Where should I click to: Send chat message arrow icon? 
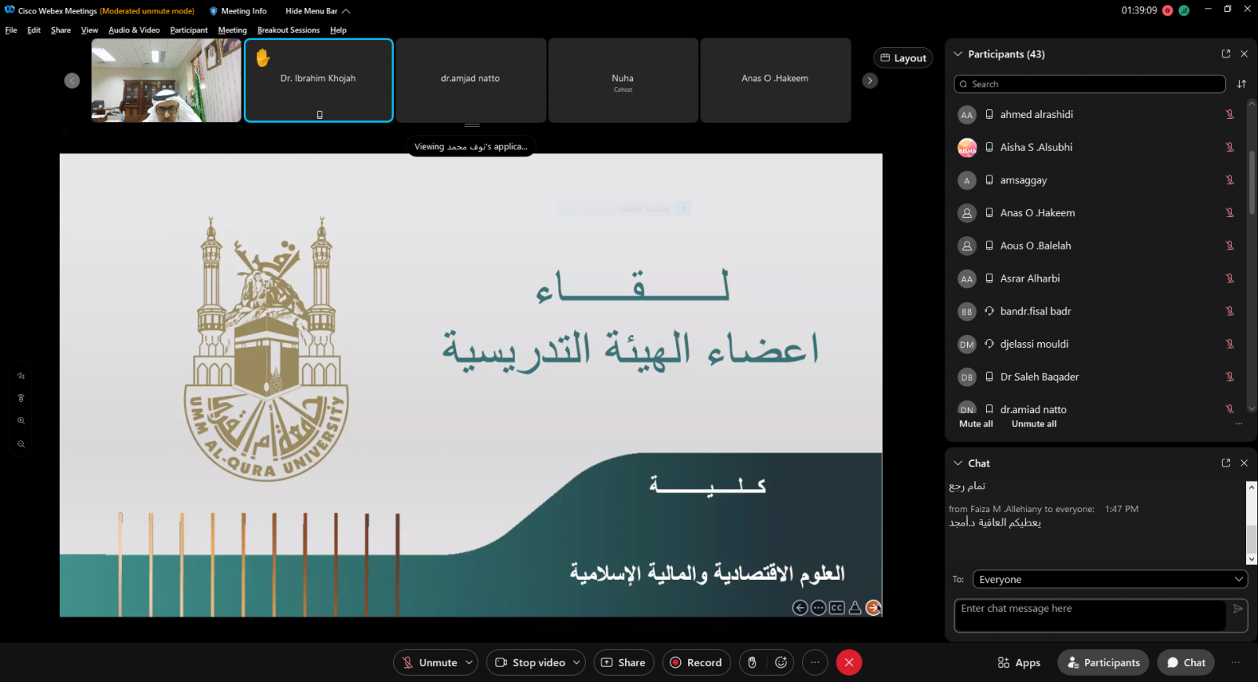click(x=1238, y=609)
